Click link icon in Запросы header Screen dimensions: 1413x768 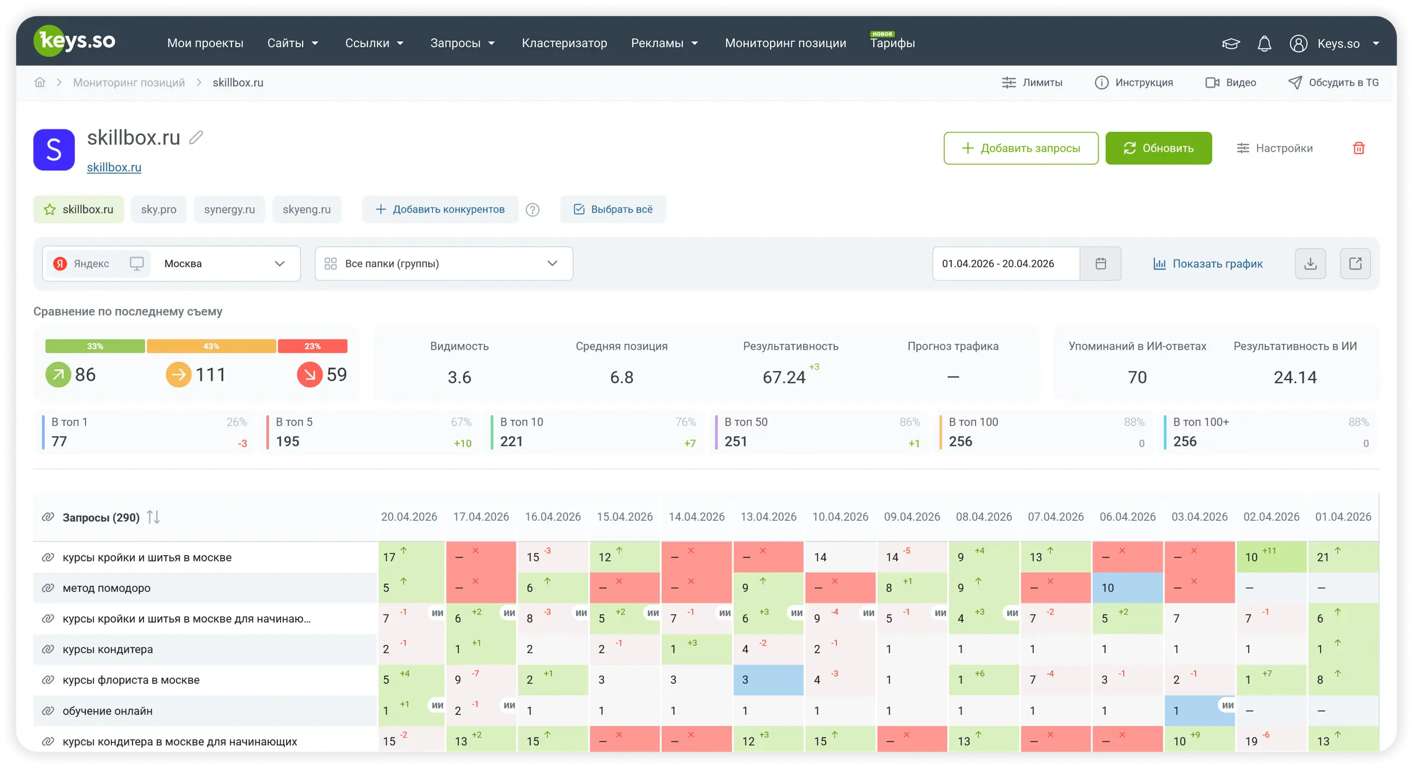click(48, 517)
